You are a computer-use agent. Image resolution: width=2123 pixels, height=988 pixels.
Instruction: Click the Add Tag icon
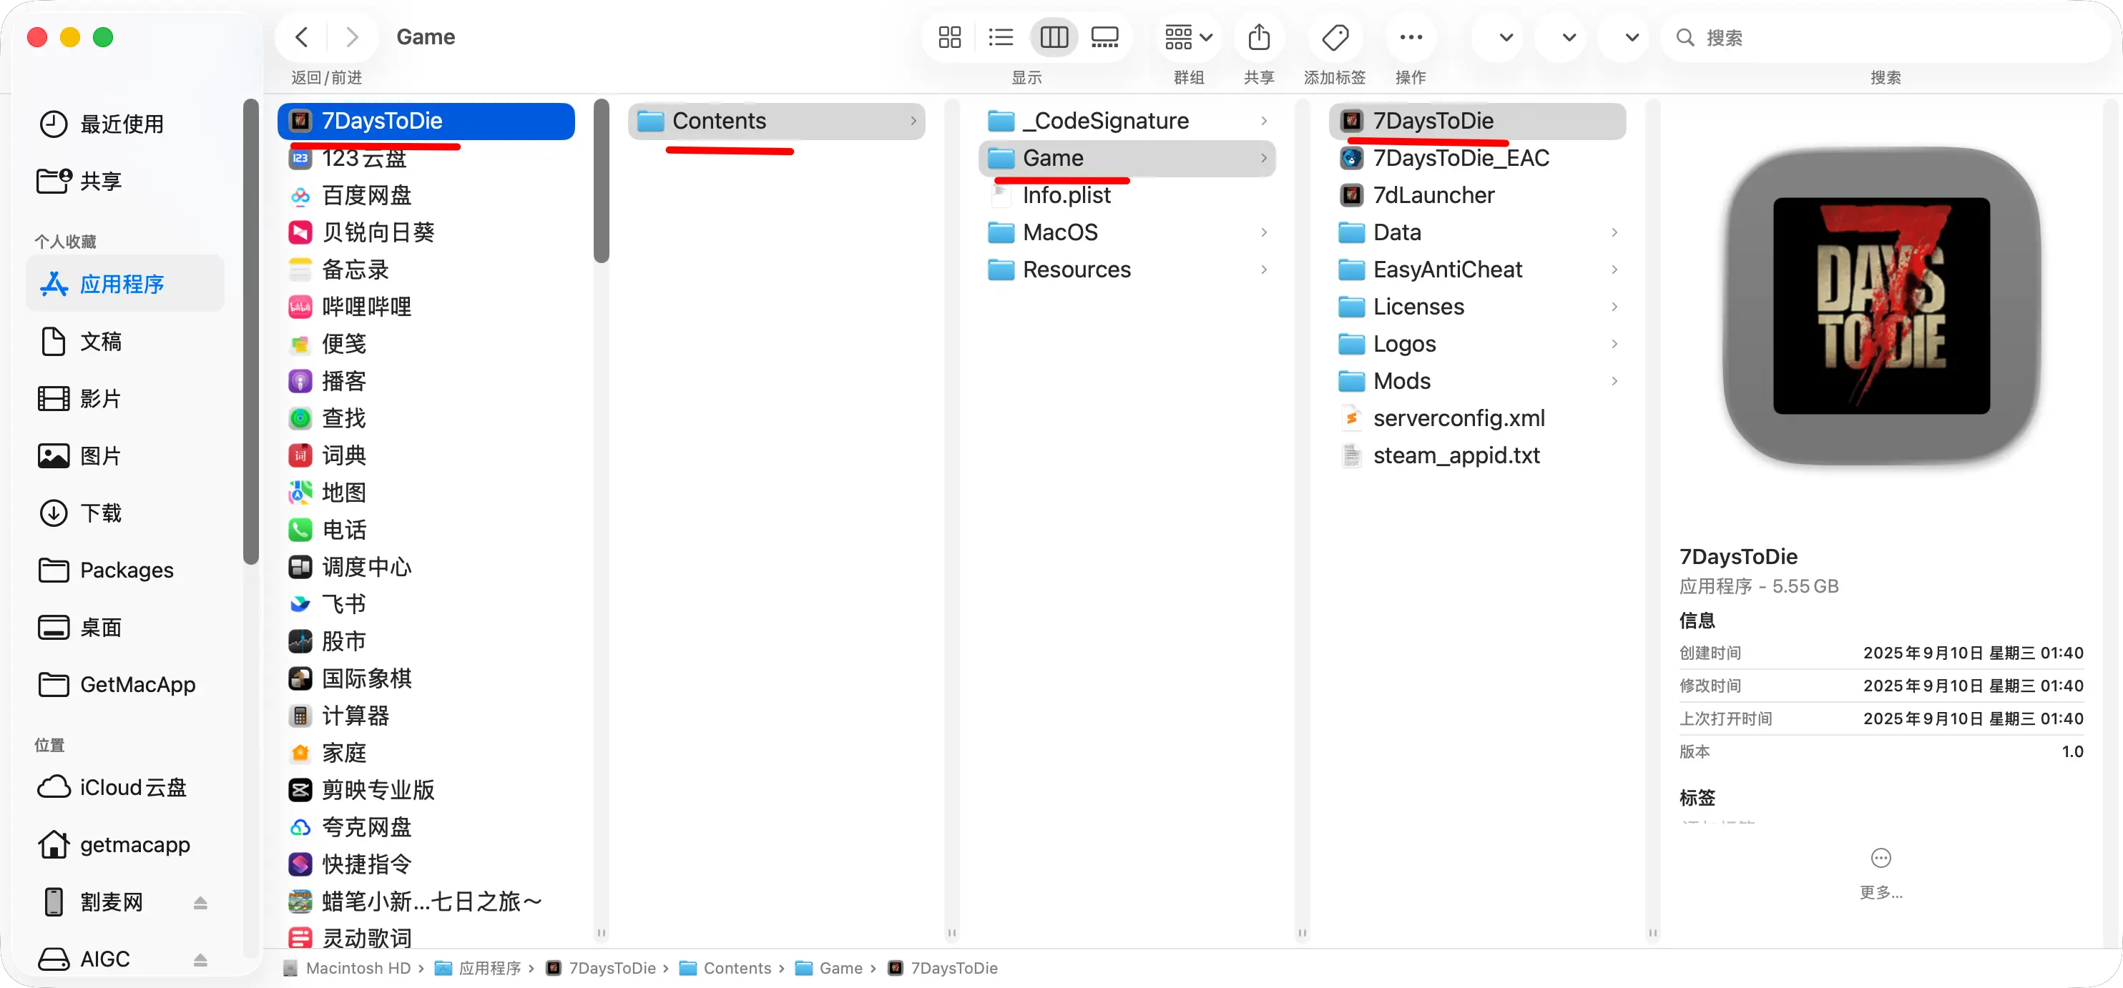pos(1334,37)
